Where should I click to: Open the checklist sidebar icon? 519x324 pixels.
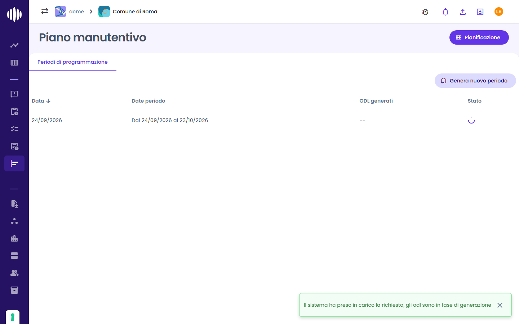(14, 129)
